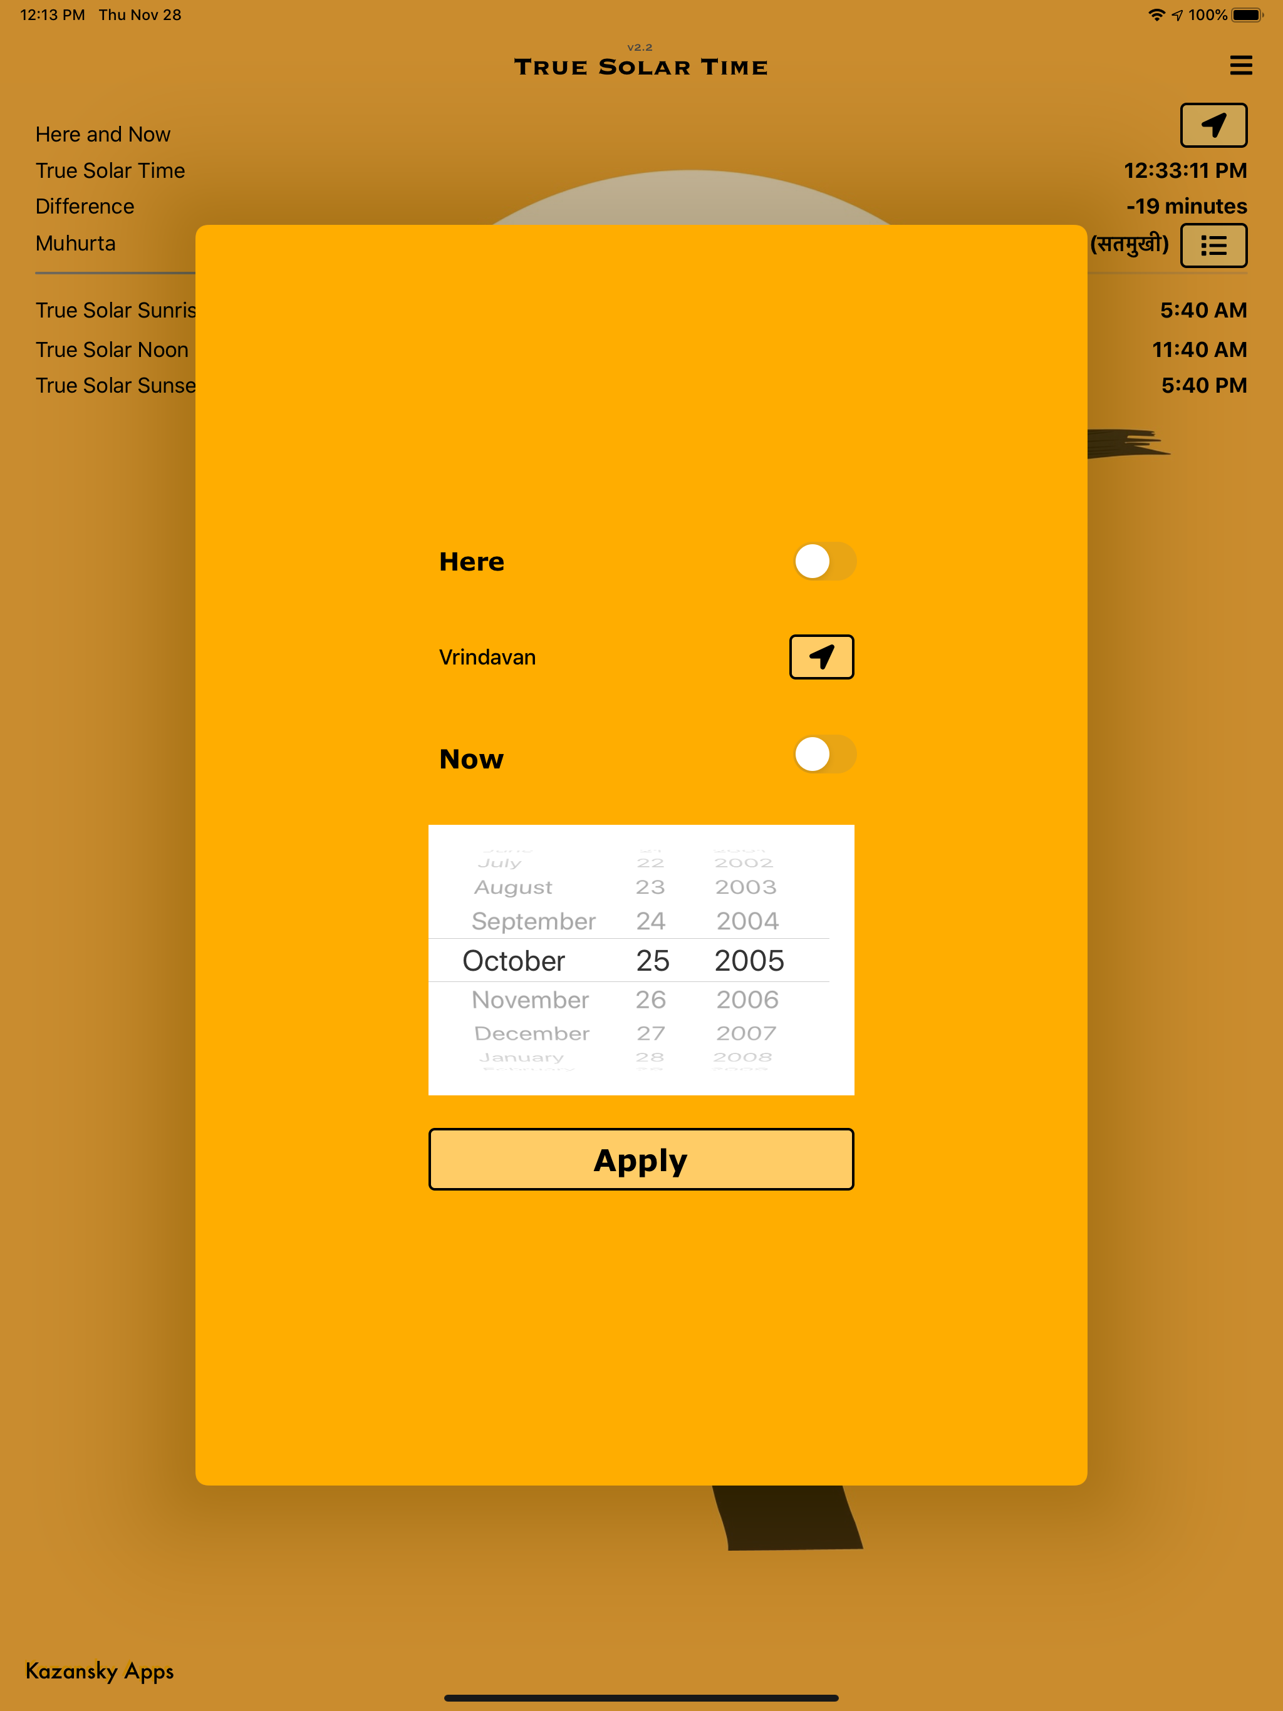Tap the Vrindavan location label

pos(487,658)
